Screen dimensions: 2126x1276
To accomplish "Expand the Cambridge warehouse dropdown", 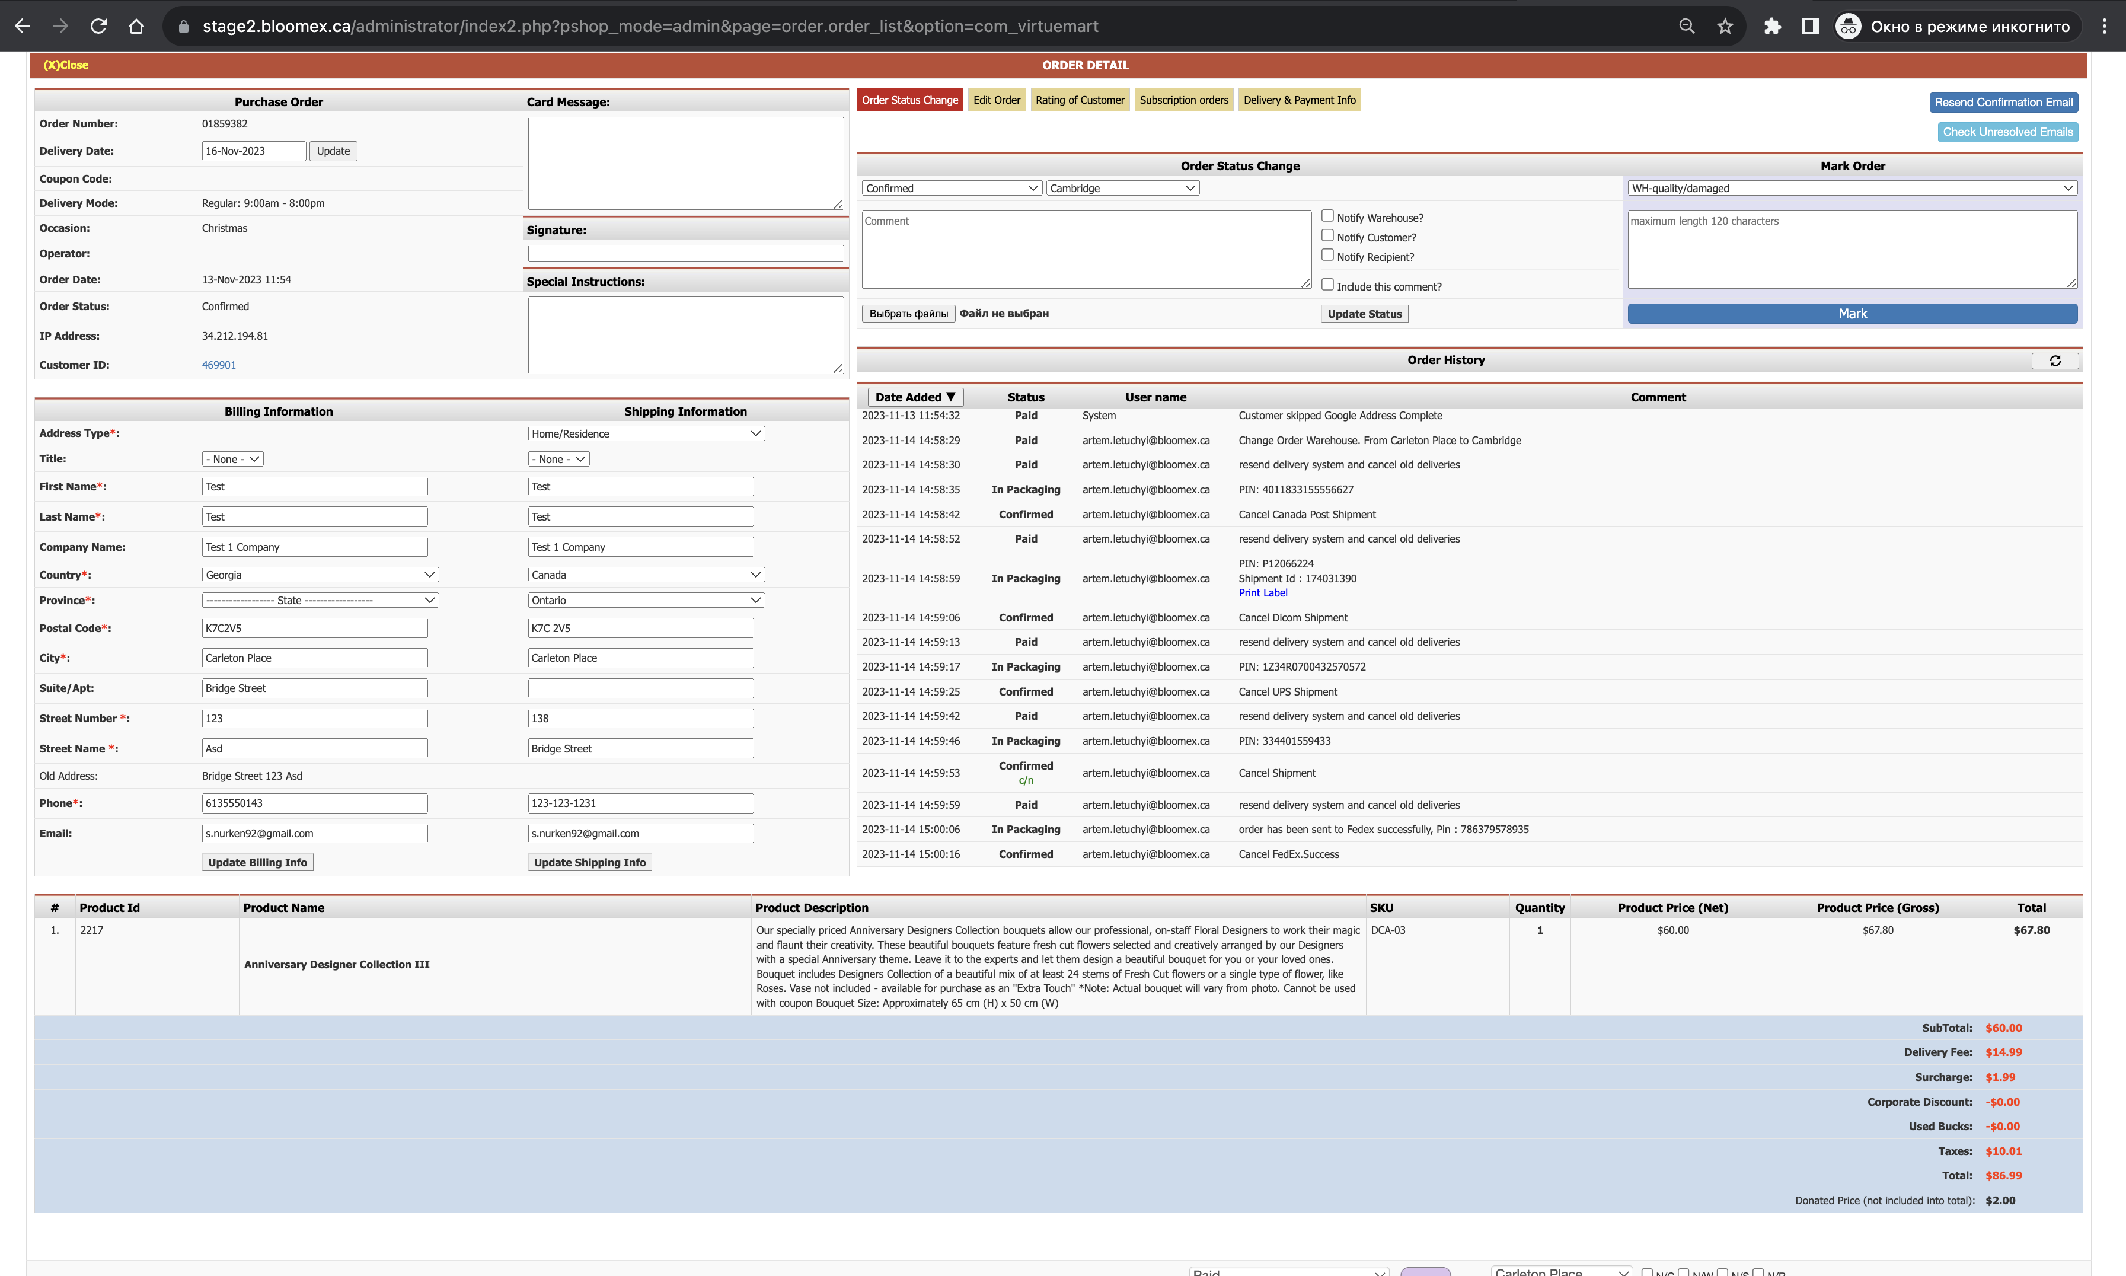I will (x=1122, y=189).
